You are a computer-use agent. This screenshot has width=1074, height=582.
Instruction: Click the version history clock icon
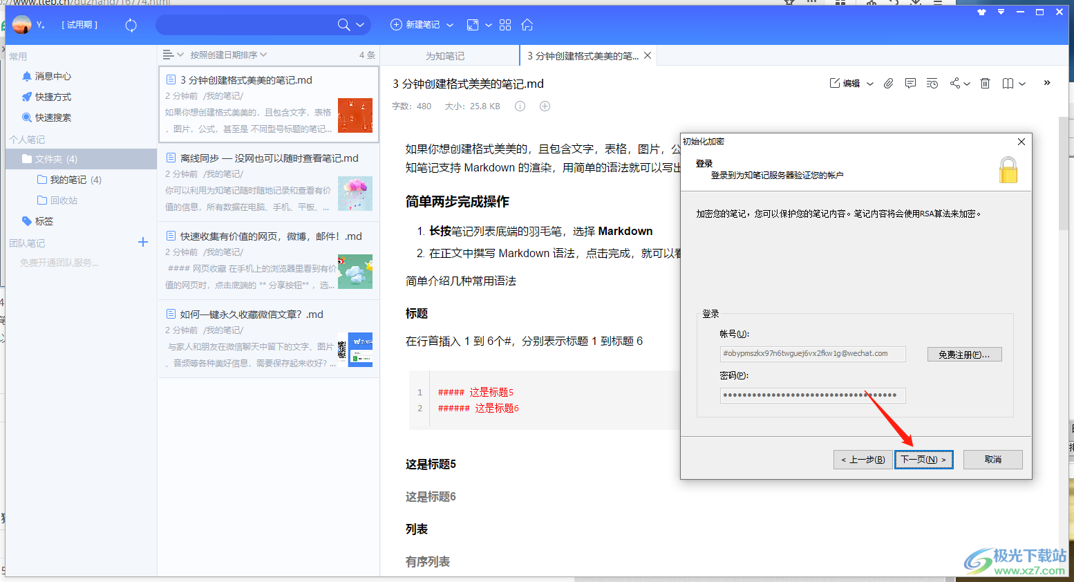tap(932, 83)
